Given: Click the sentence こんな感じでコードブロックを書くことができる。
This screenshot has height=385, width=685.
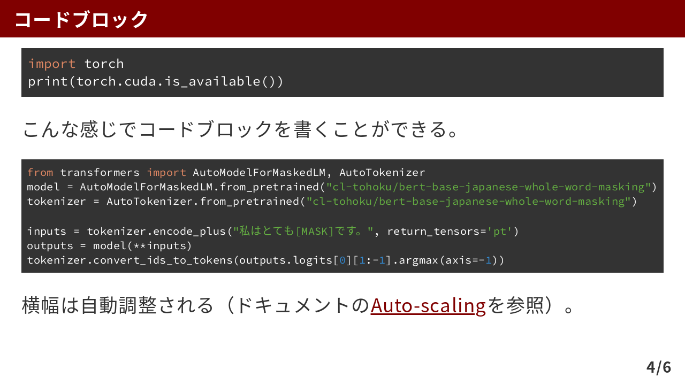Looking at the screenshot, I should (x=241, y=129).
